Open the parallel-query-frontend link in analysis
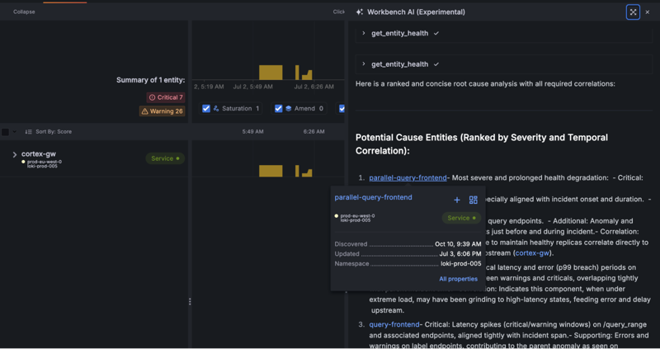Viewport: 660px width, 349px height. pos(408,177)
